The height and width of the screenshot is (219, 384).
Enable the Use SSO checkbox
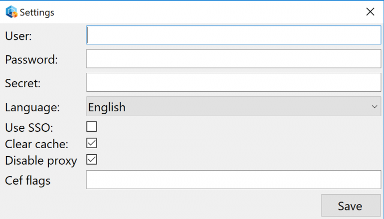coord(91,127)
